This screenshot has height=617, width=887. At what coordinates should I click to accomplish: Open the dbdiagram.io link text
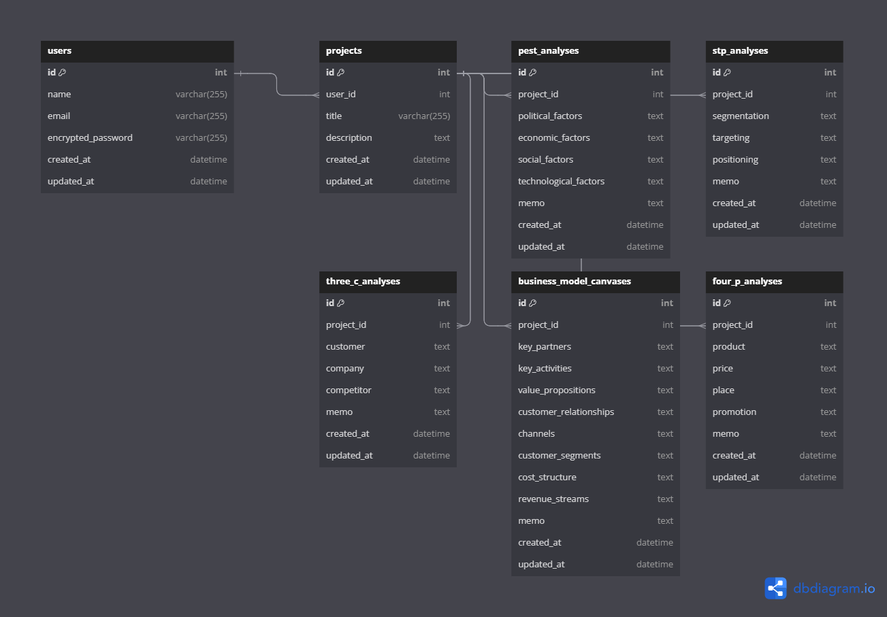click(x=834, y=588)
